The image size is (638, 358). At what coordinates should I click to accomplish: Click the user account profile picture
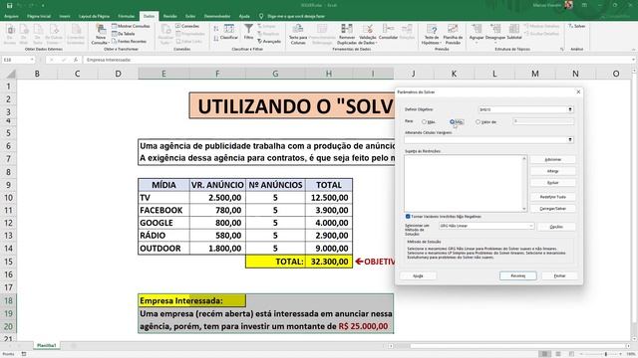click(568, 5)
